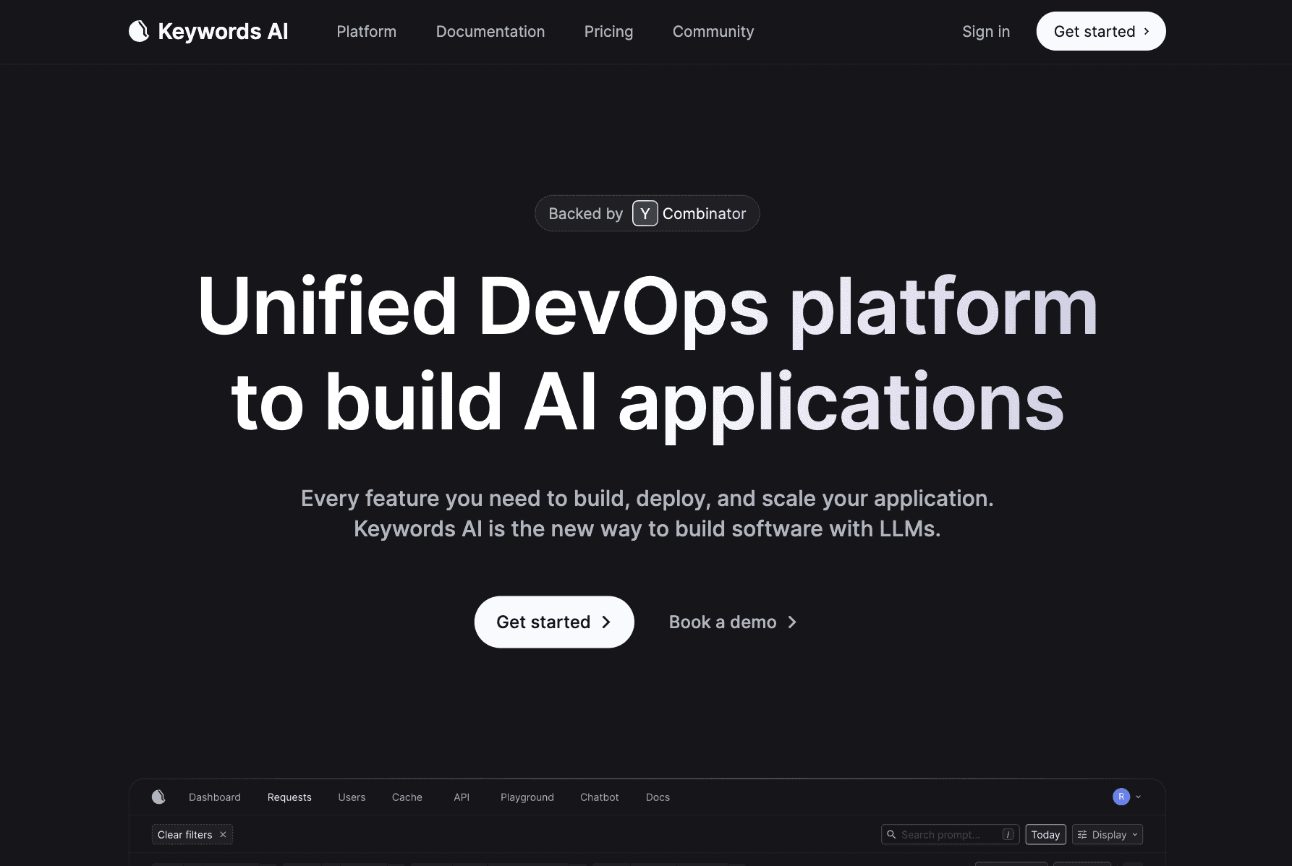Viewport: 1292px width, 866px height.
Task: Switch to the Chatbot tab
Action: 599,797
